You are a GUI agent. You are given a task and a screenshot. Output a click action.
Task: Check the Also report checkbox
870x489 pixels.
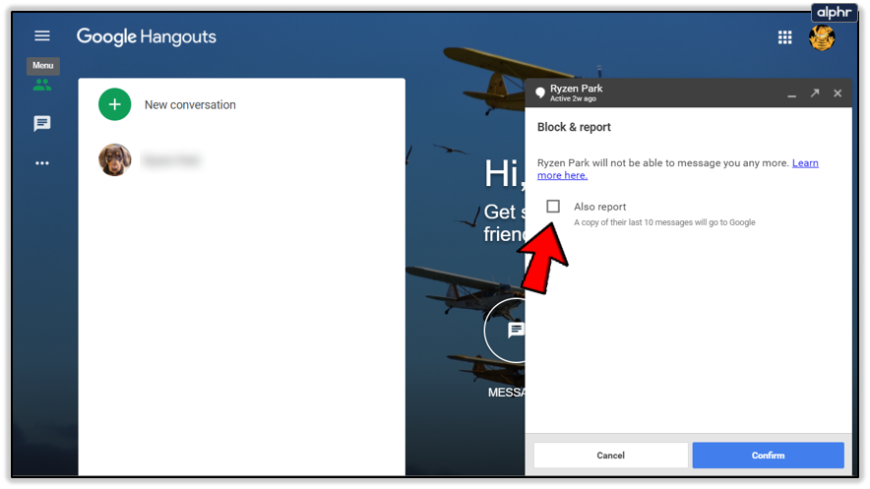coord(553,207)
